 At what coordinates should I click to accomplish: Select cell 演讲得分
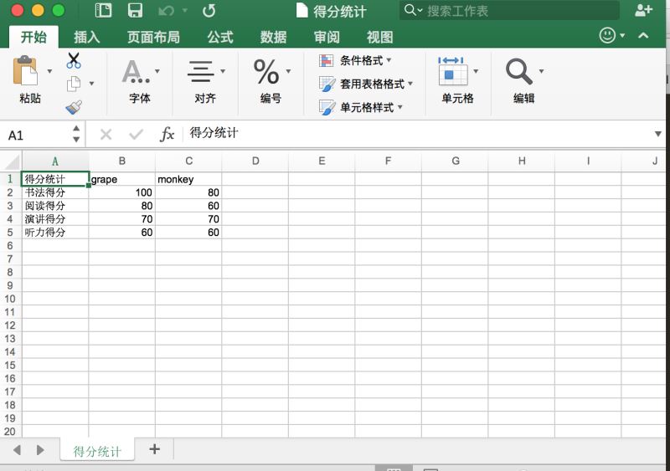coord(55,219)
